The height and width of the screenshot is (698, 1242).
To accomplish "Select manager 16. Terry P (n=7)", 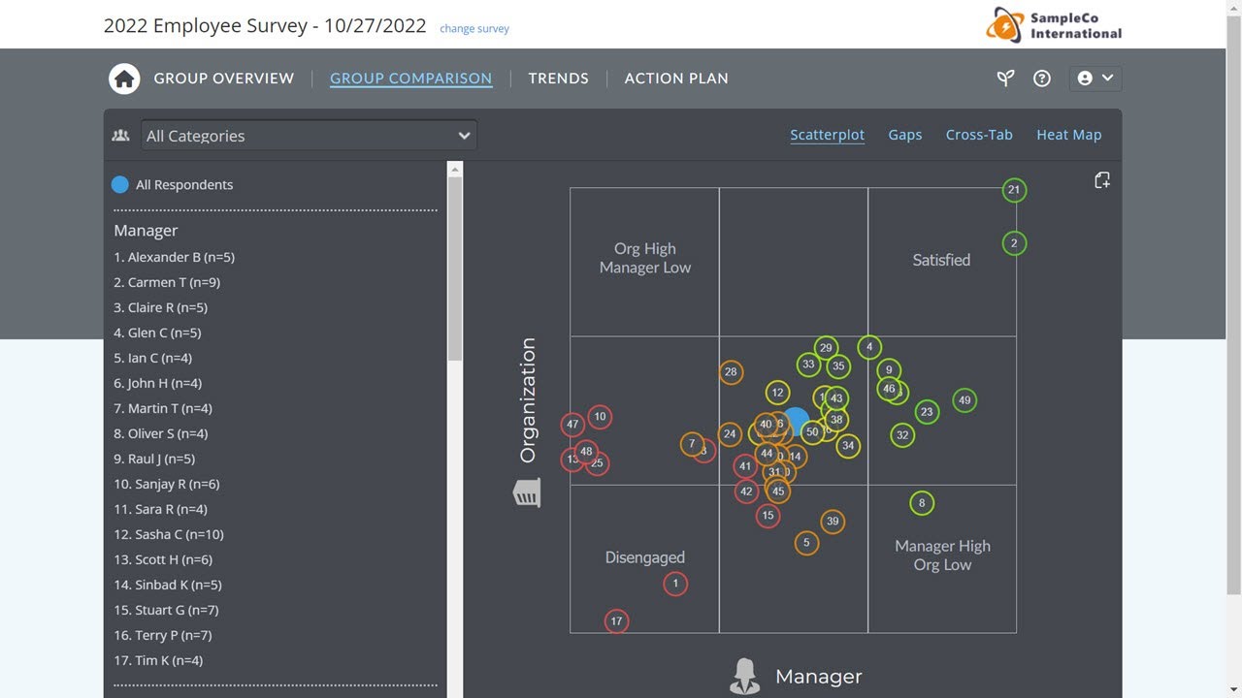I will [x=163, y=635].
